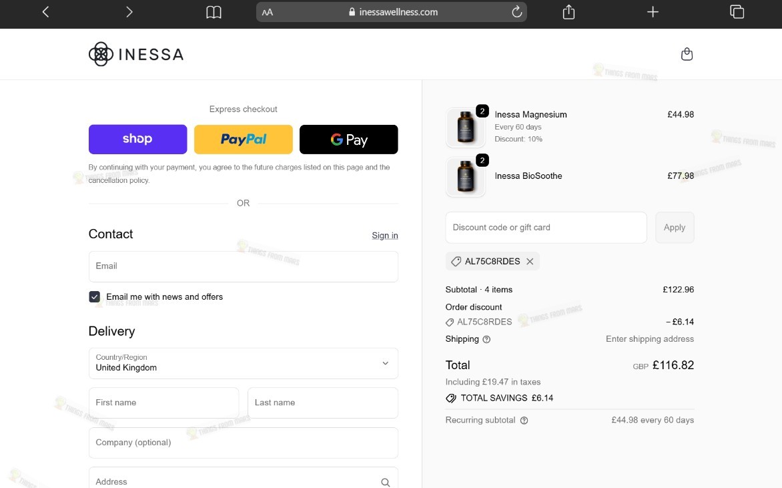This screenshot has width=782, height=488.
Task: Go back with Safari back arrow
Action: [x=45, y=12]
